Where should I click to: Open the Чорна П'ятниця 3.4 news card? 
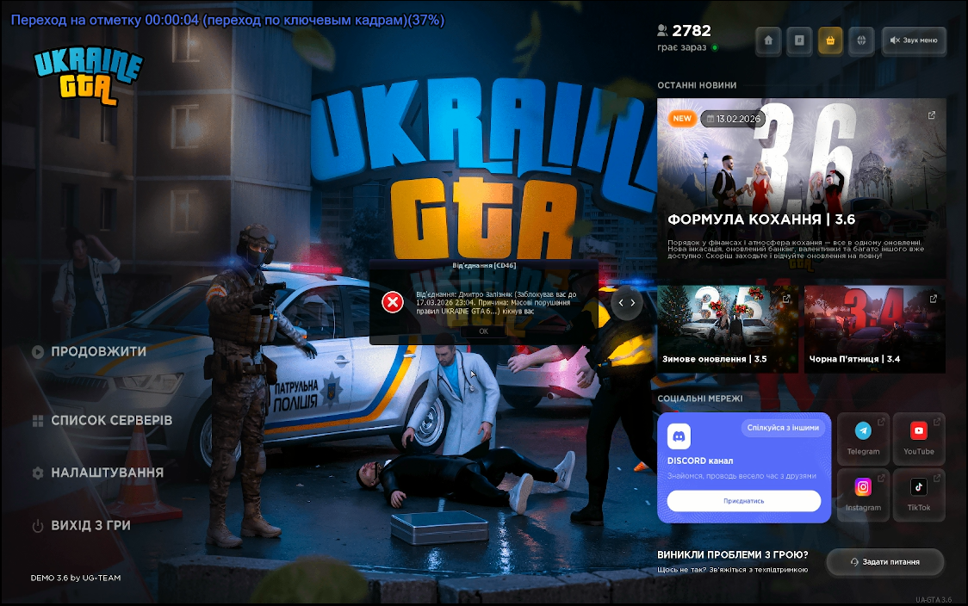[x=875, y=330]
